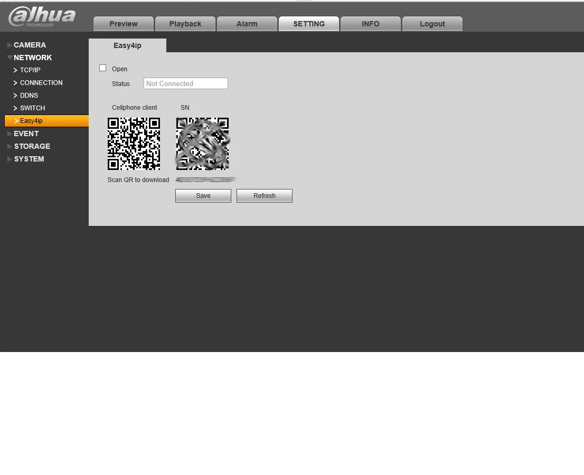584x475 pixels.
Task: Click the 'Scan QR to download' text
Action: pyautogui.click(x=138, y=180)
